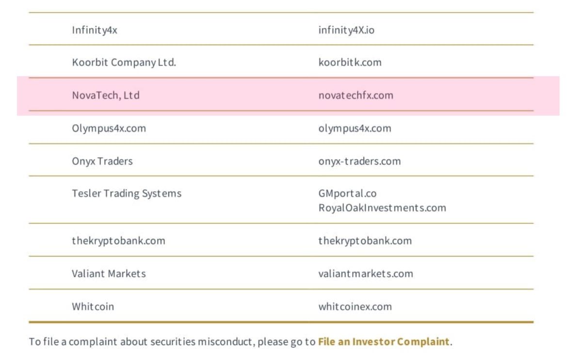Image resolution: width=582 pixels, height=364 pixels.
Task: Click novatechfx.com in the highlighted row
Action: click(356, 95)
